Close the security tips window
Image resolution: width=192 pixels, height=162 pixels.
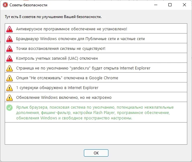pyautogui.click(x=184, y=5)
